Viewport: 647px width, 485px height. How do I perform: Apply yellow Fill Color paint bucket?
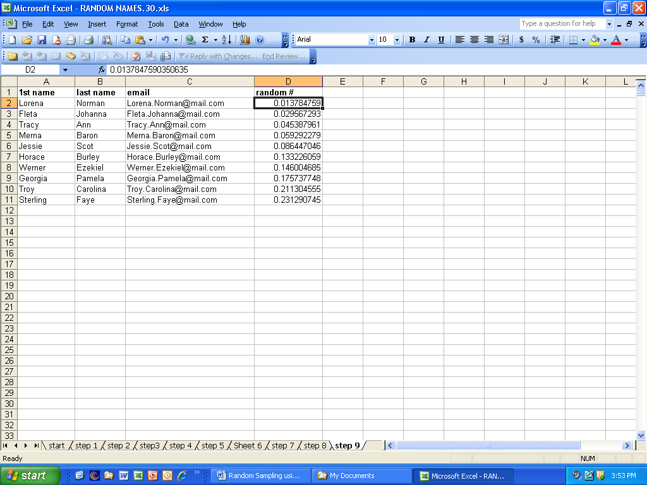pos(595,40)
